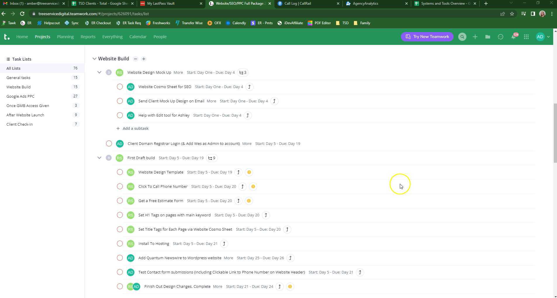The width and height of the screenshot is (557, 298).
Task: Open the help chat bubble icon
Action: 500,36
